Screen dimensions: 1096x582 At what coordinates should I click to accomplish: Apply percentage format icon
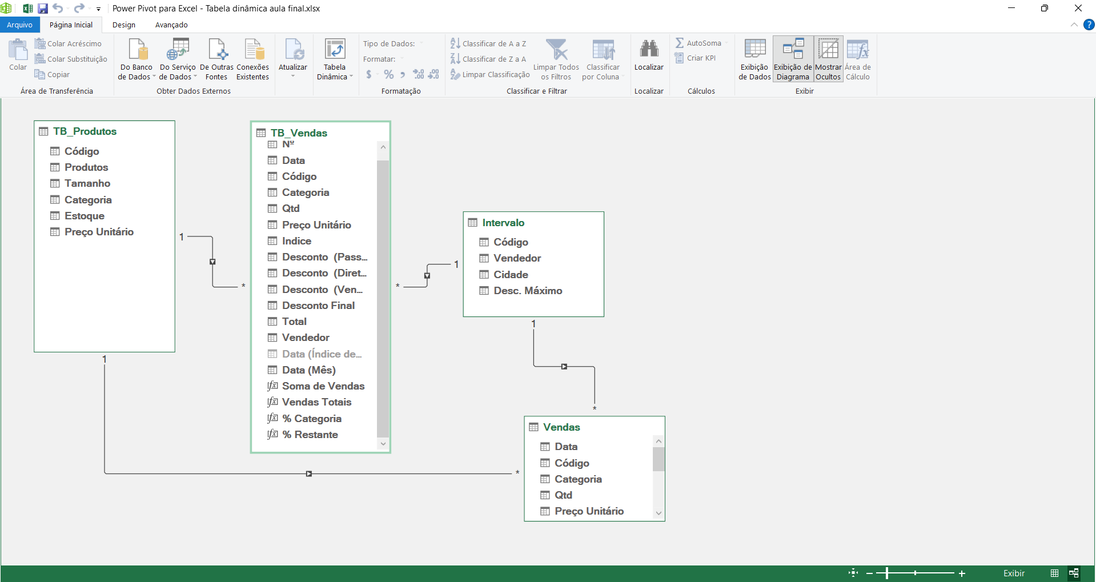tap(389, 74)
